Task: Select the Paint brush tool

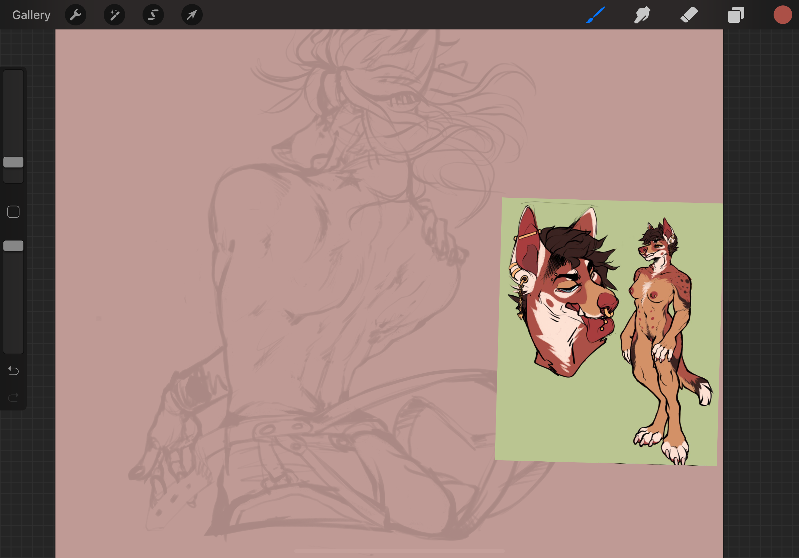Action: click(x=596, y=15)
